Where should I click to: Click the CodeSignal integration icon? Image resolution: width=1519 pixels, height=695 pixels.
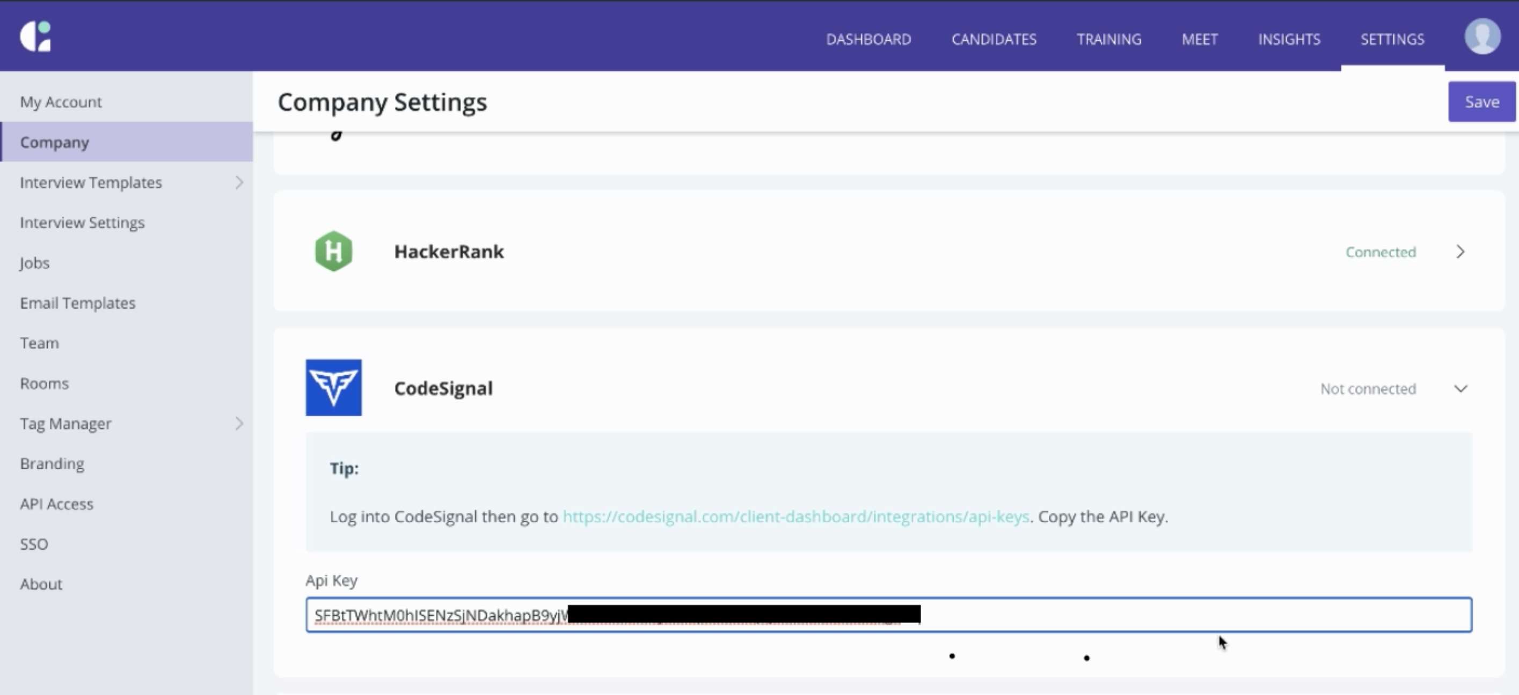pos(334,388)
